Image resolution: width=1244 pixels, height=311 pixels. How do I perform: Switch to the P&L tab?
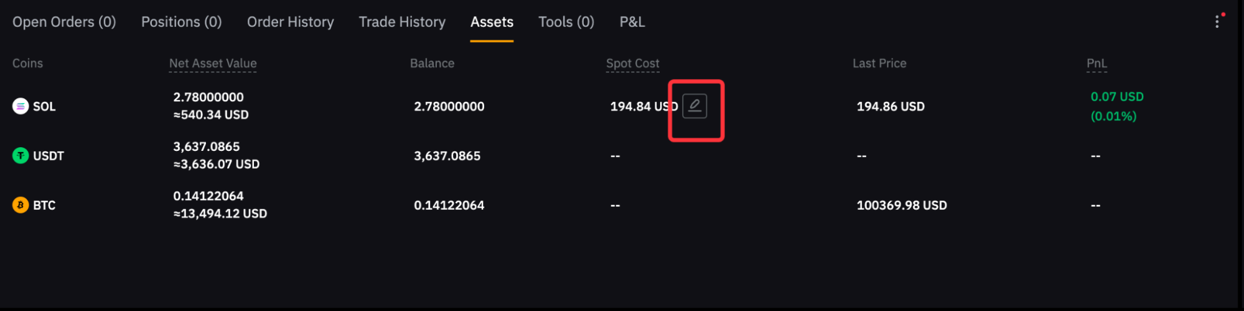coord(632,22)
